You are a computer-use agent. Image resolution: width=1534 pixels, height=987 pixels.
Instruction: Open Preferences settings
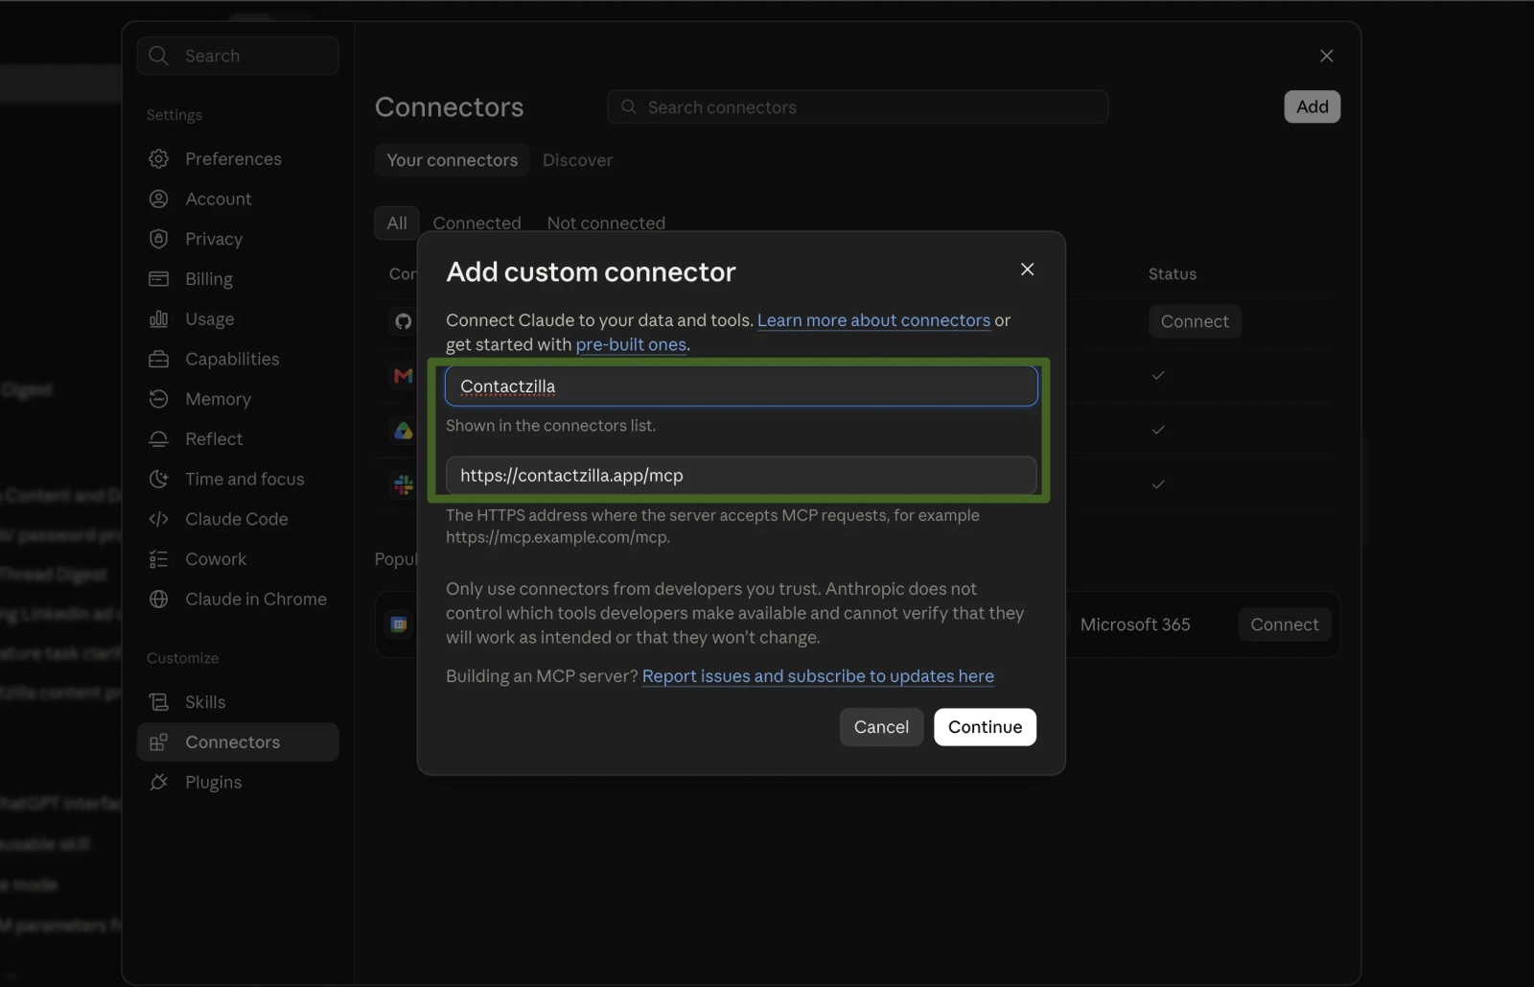233,159
